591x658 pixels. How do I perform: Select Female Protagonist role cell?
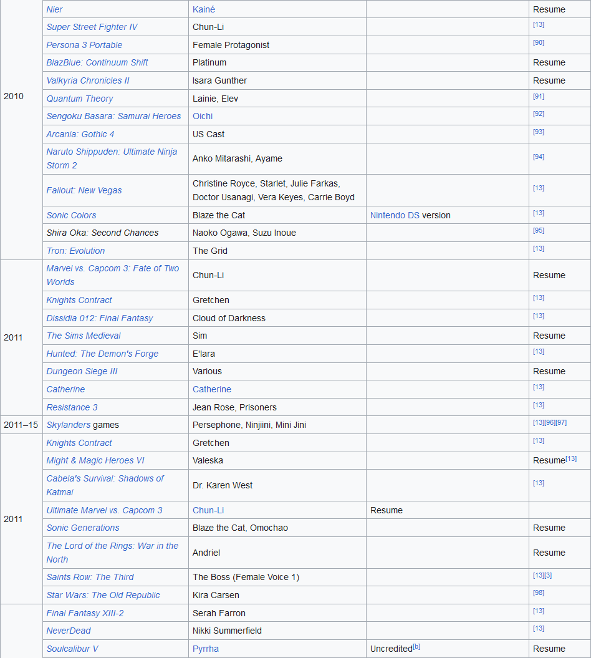click(277, 45)
